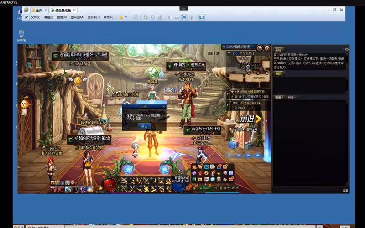Open the 帮助(H) menu
Screen dimensions: 365x228
(x=108, y=17)
